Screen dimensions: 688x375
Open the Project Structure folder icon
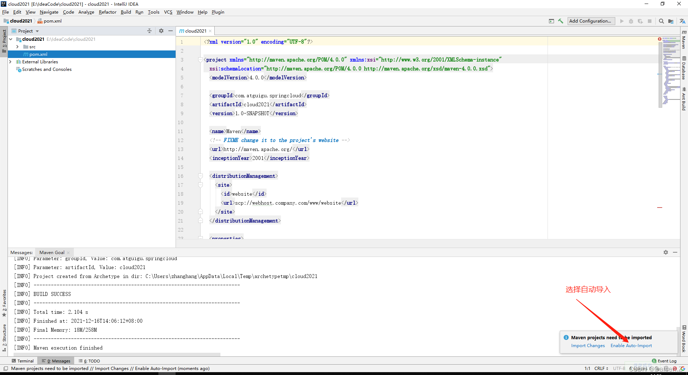(671, 21)
